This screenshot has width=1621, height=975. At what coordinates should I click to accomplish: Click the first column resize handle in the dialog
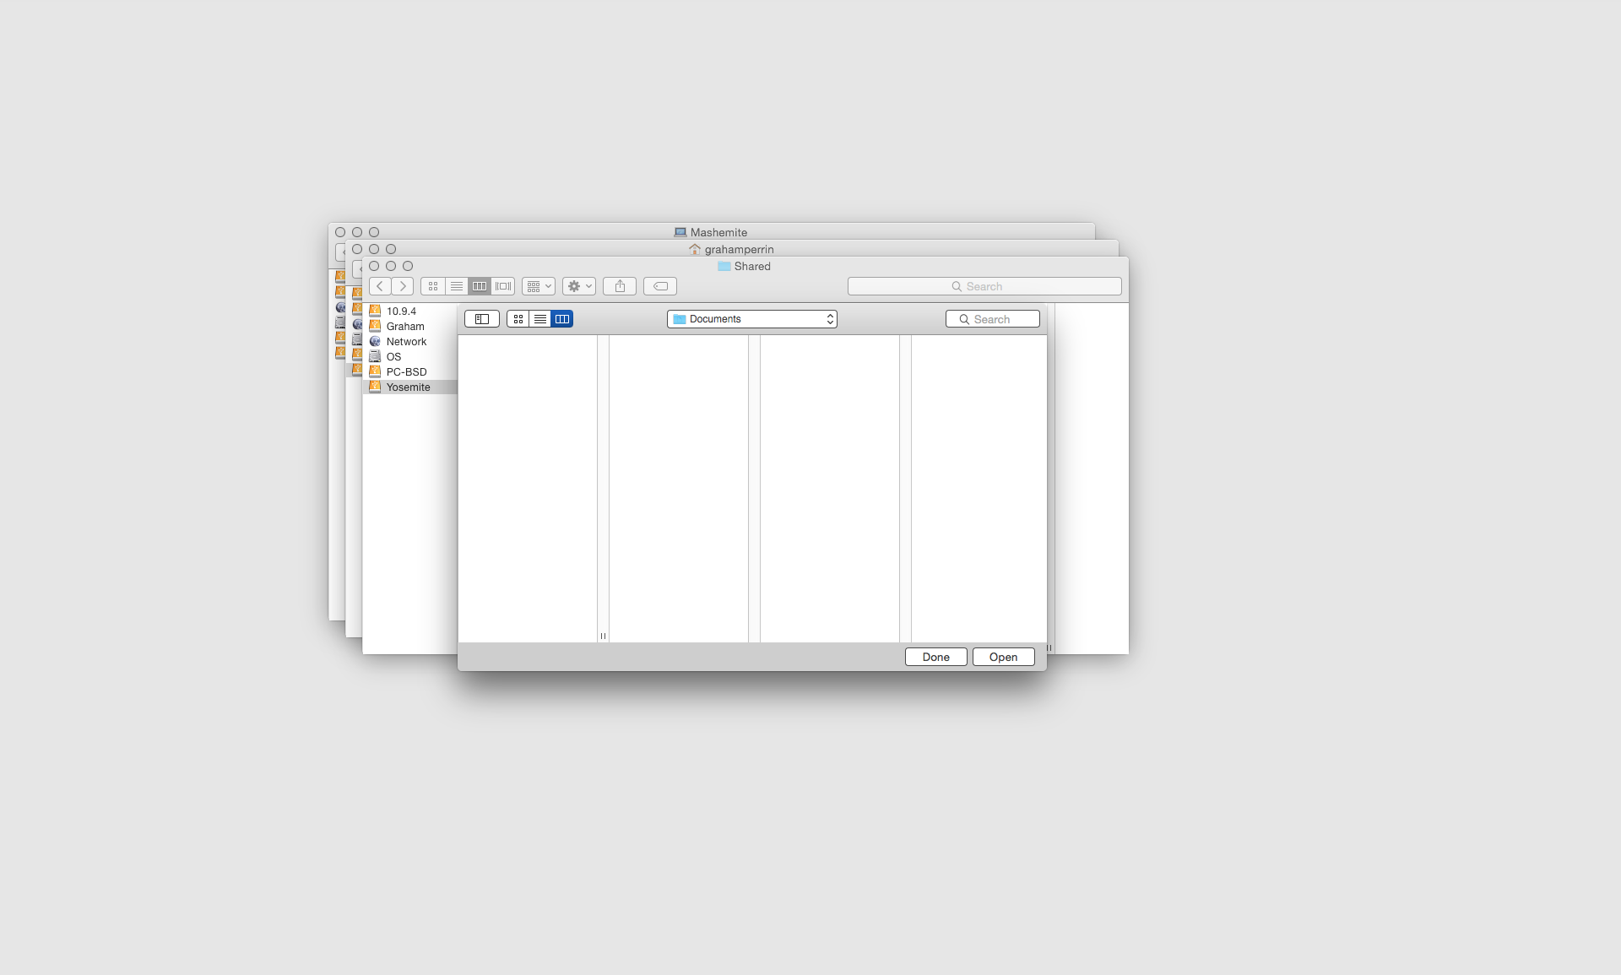click(603, 636)
